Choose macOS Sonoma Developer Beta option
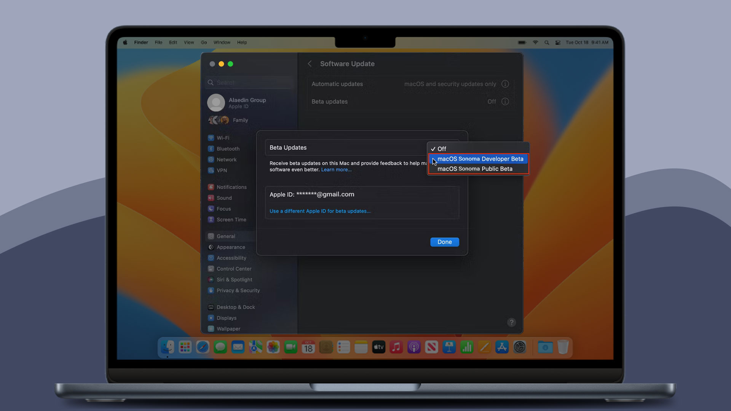This screenshot has width=731, height=411. (478, 159)
